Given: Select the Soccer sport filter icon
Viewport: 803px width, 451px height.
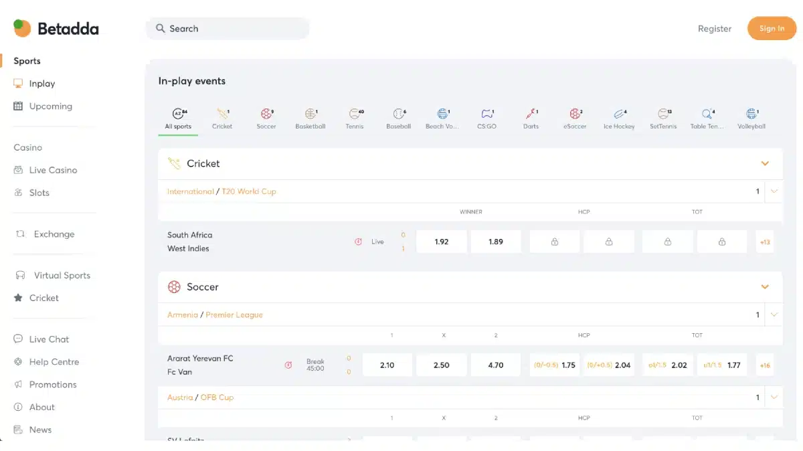Looking at the screenshot, I should point(266,114).
